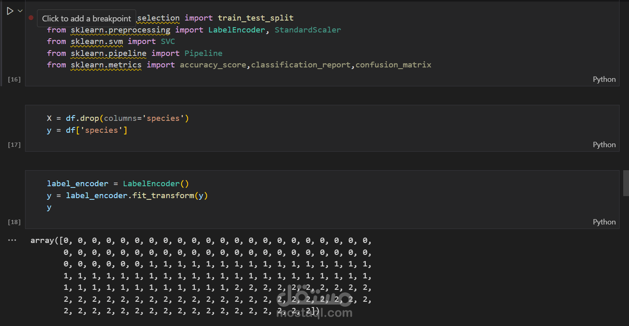Click 'fit_transform' method call
This screenshot has height=326, width=629.
click(x=163, y=196)
